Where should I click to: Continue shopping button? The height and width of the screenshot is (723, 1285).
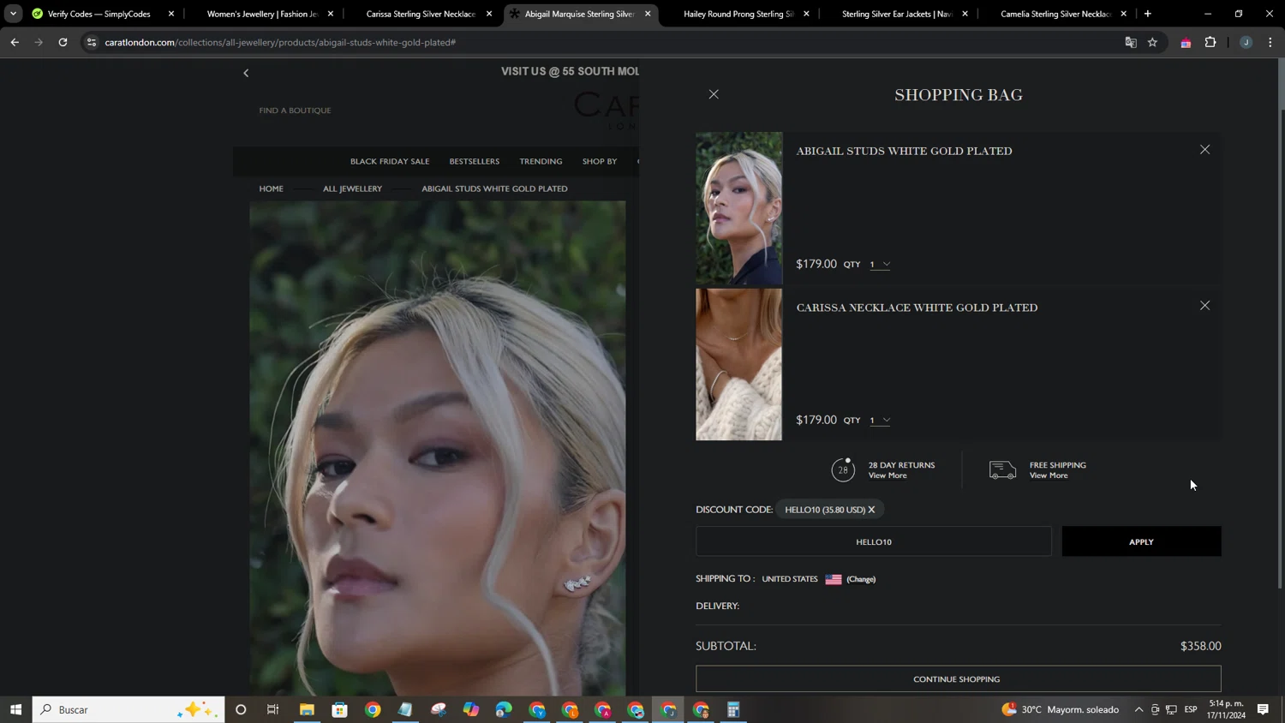[958, 679]
